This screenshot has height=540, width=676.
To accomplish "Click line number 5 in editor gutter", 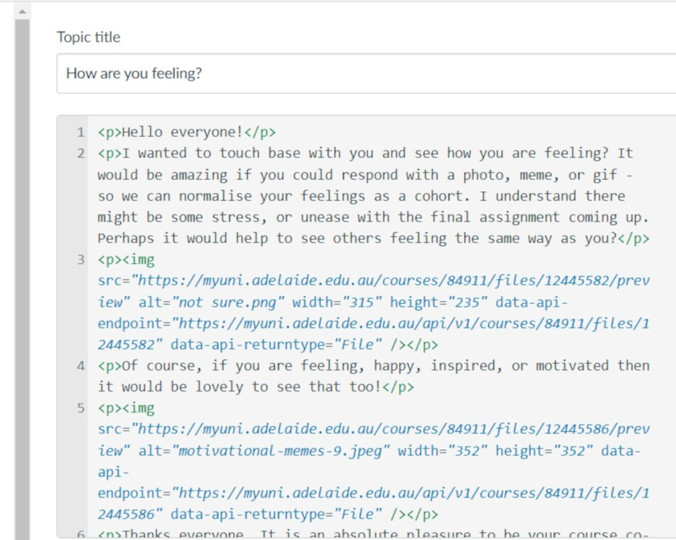I will click(81, 408).
